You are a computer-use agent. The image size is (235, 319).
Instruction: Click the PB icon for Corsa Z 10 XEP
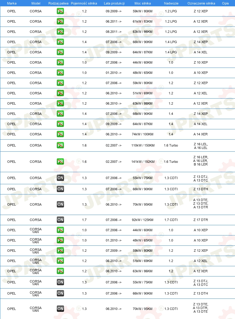[x=60, y=62]
